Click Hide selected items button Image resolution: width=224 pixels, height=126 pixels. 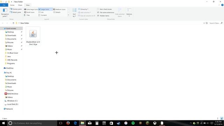pos(120,13)
